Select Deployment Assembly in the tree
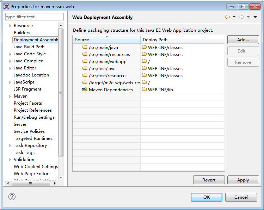Image resolution: width=264 pixels, height=210 pixels. click(35, 40)
